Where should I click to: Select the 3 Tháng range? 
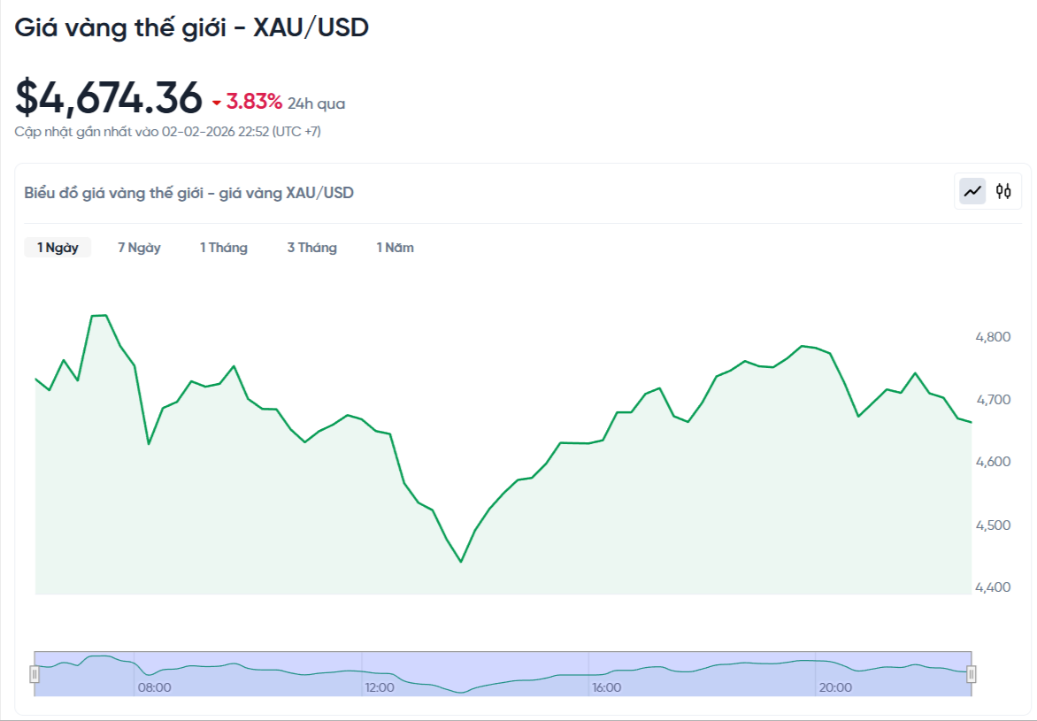pyautogui.click(x=312, y=248)
